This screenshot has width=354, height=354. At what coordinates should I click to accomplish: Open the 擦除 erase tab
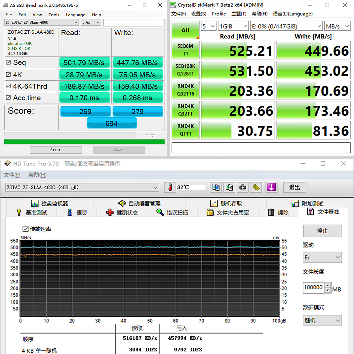278,213
